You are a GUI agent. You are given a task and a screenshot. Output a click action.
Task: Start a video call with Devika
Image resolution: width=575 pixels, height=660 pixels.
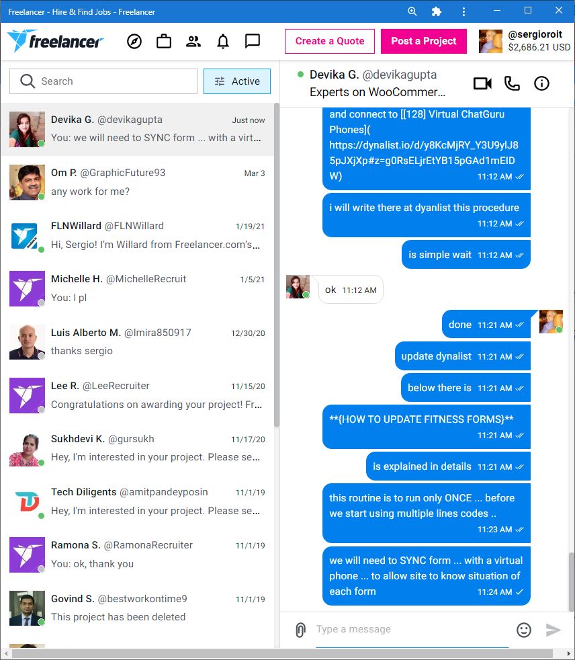482,83
